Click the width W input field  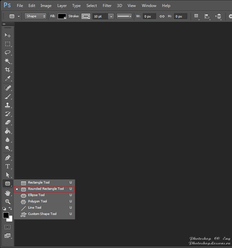click(149, 16)
